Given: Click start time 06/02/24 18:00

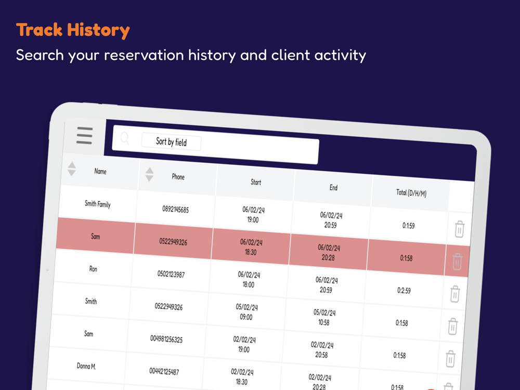Looking at the screenshot, I should click(x=249, y=280).
